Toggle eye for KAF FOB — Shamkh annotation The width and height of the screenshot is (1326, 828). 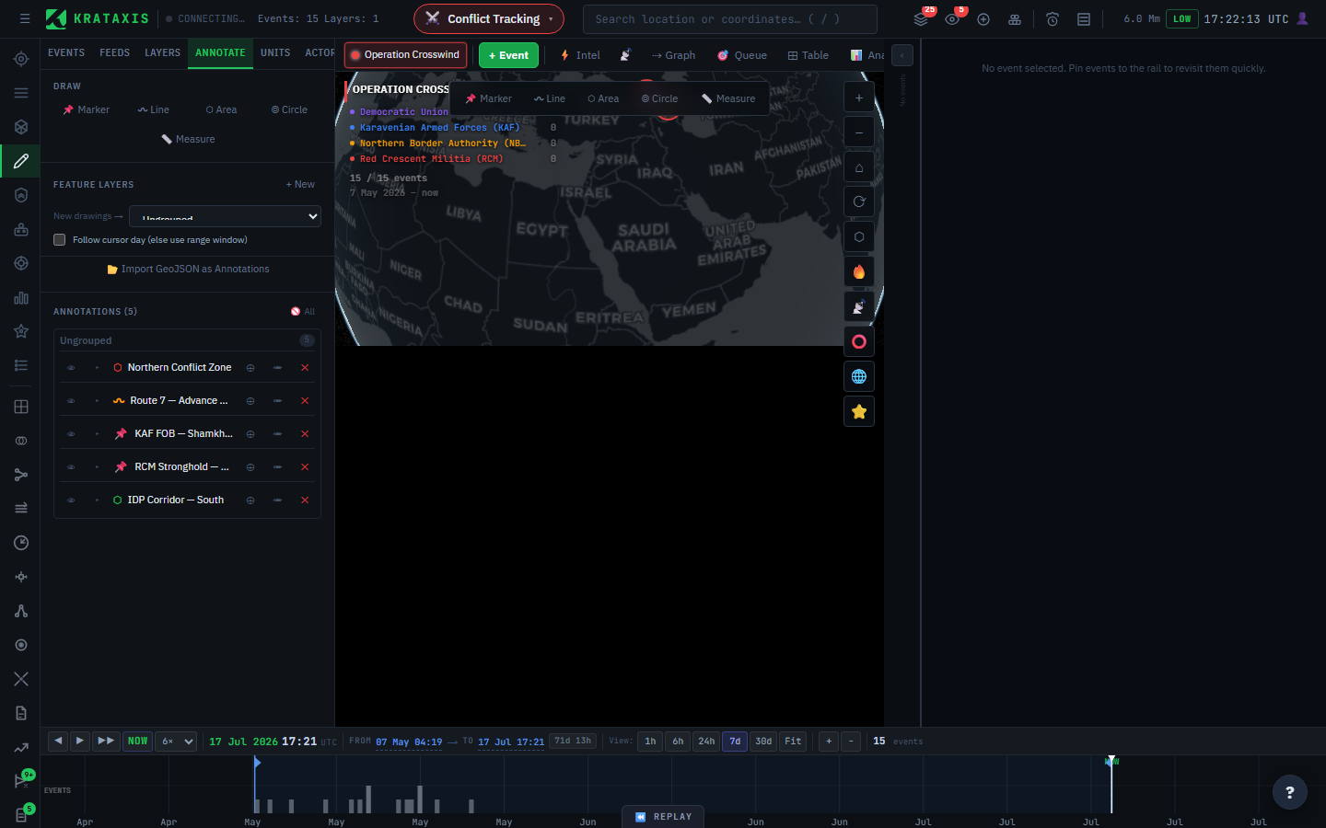(x=71, y=434)
